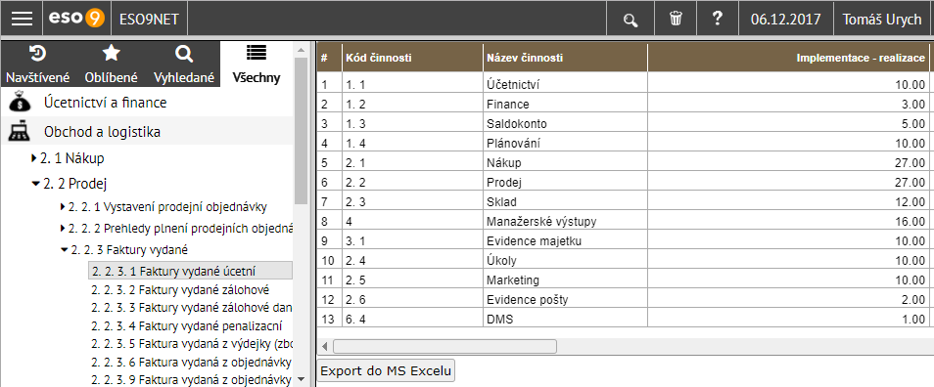Image resolution: width=934 pixels, height=387 pixels.
Task: Click the Účetnictví a finance money bag icon
Action: pyautogui.click(x=20, y=103)
